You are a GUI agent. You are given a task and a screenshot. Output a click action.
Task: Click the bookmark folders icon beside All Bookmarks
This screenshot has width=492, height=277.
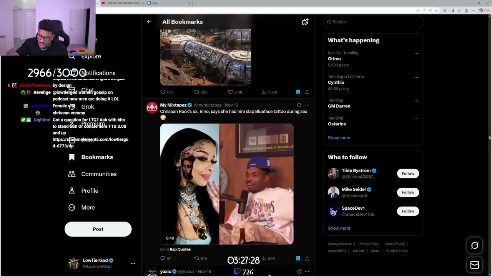pyautogui.click(x=305, y=22)
